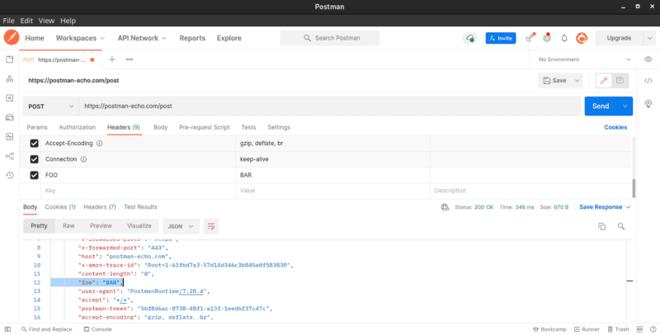This screenshot has height=335, width=660.
Task: Open the two-pane layout icon in status bar
Action: [x=640, y=329]
